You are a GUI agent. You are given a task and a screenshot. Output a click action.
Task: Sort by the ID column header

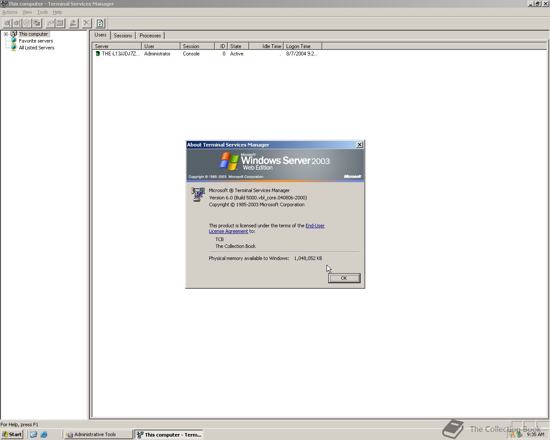[221, 46]
